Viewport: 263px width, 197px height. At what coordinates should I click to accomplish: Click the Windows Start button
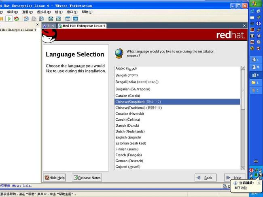click(255, 4)
